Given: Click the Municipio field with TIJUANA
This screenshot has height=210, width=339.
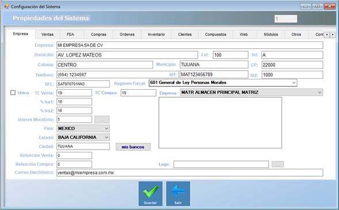Looking at the screenshot, I should pos(214,64).
